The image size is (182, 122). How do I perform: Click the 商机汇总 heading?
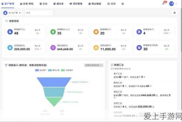coord(118,92)
